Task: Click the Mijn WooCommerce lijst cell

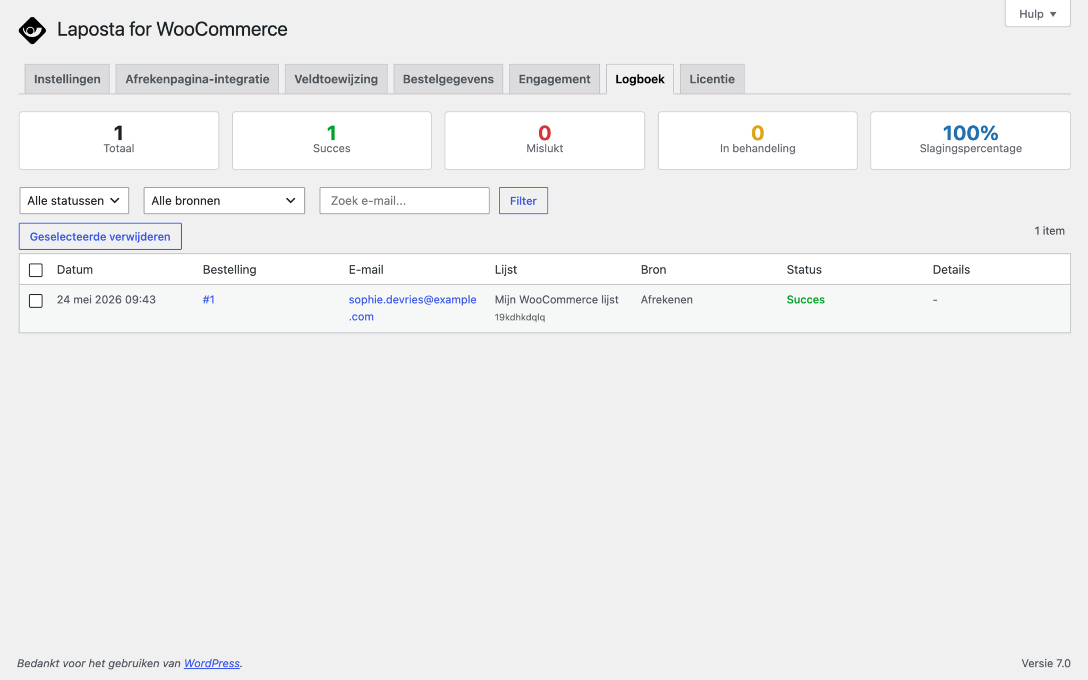Action: 556,300
